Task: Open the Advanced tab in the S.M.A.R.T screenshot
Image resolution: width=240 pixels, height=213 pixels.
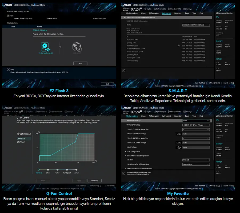Action: [x=166, y=13]
